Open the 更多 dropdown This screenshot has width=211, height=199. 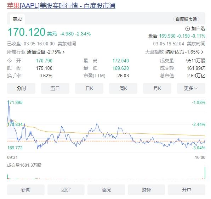tap(191, 88)
